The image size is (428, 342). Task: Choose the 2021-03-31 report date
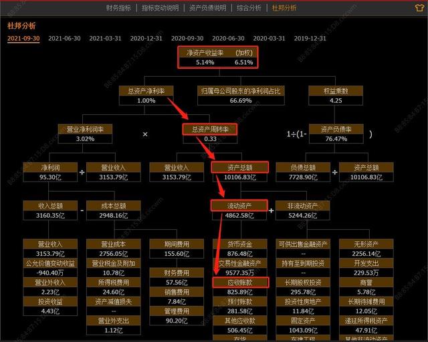(106, 39)
